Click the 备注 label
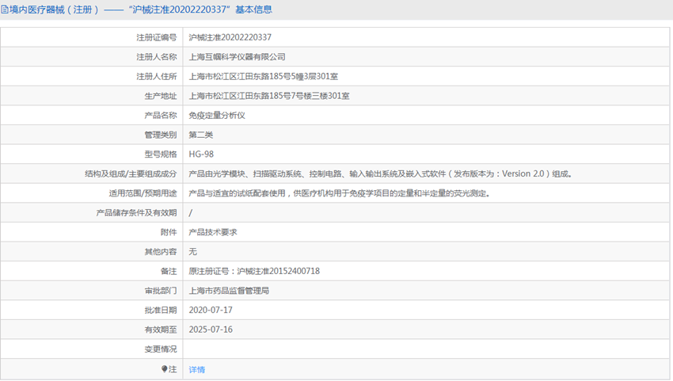Screen dimensions: 673x381 [x=169, y=271]
